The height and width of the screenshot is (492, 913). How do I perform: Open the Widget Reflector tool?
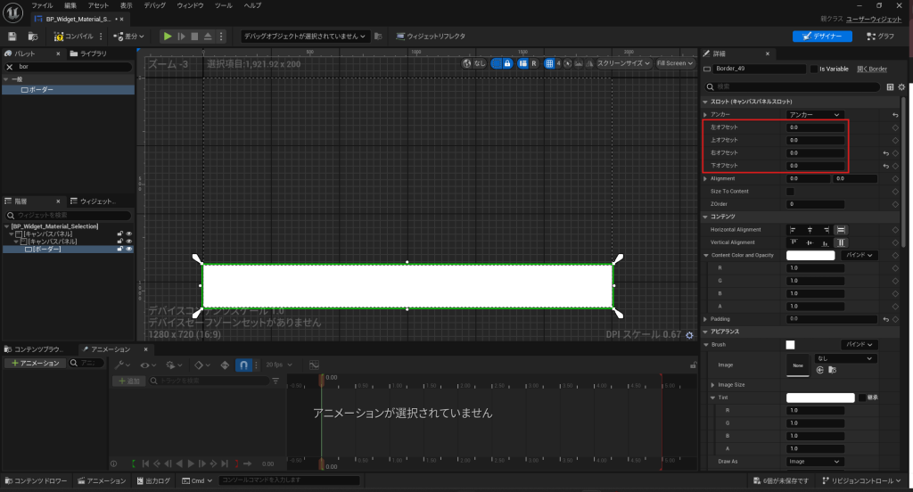pyautogui.click(x=430, y=37)
